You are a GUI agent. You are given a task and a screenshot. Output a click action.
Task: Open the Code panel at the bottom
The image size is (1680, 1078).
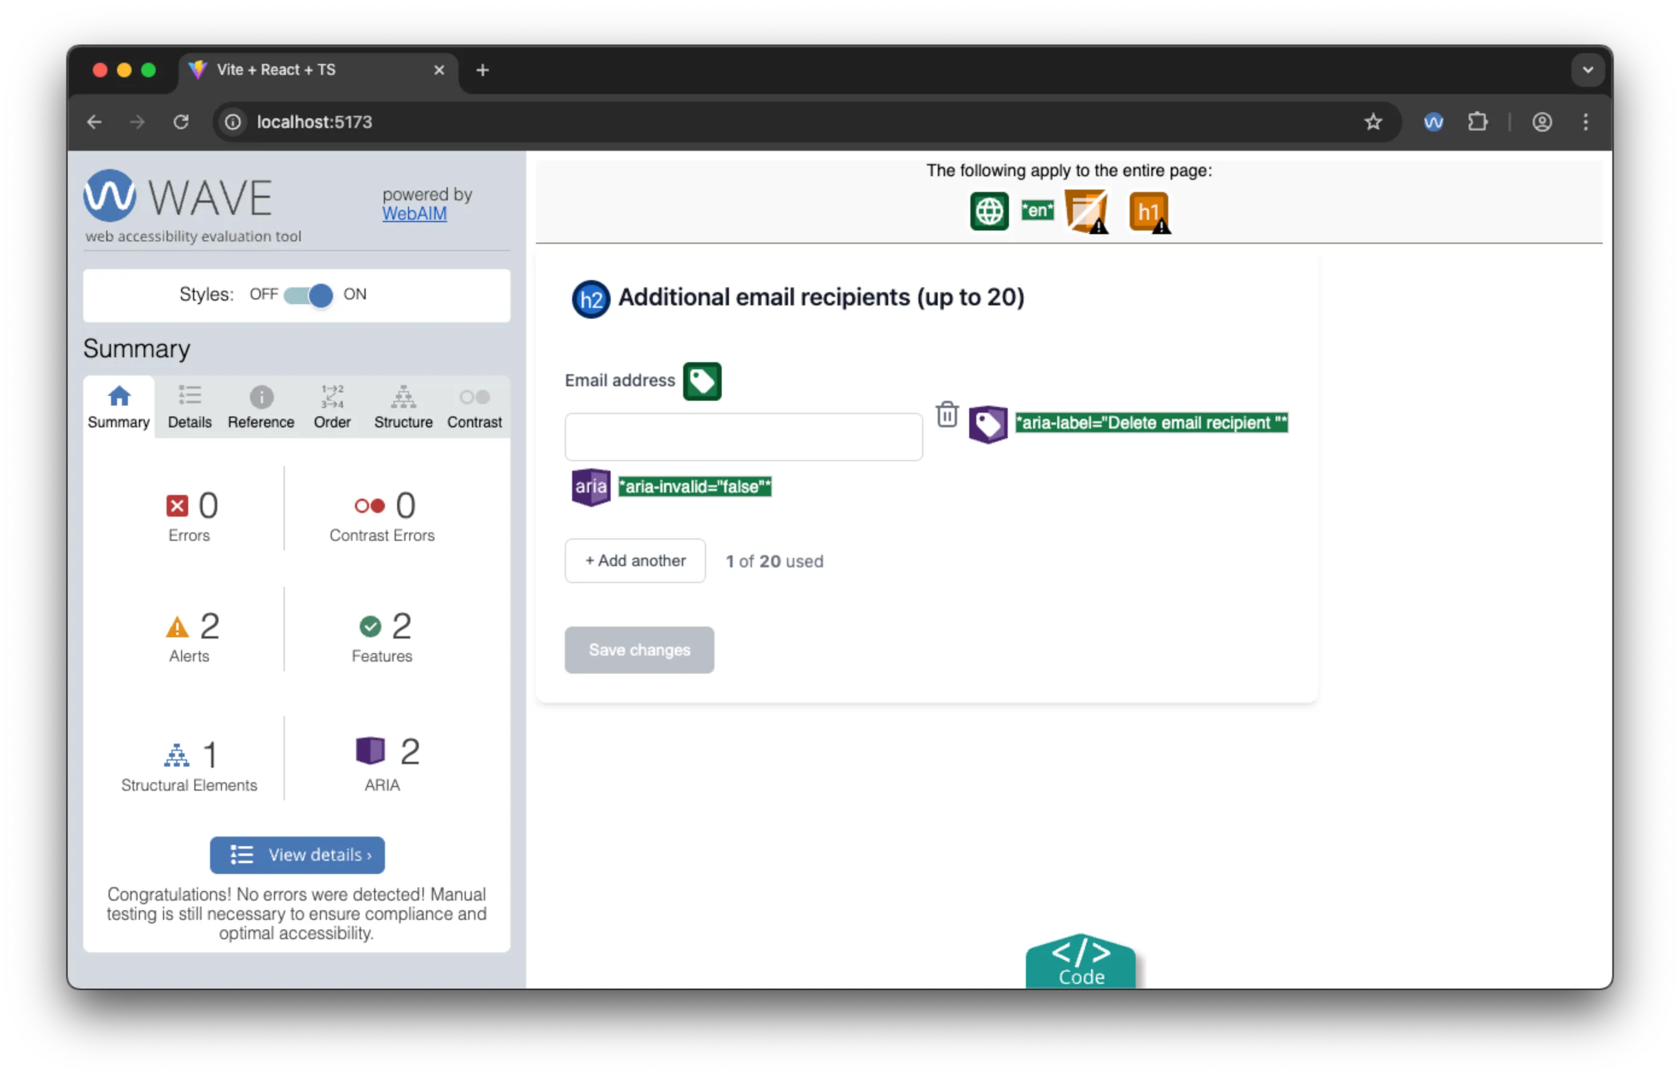pyautogui.click(x=1080, y=962)
